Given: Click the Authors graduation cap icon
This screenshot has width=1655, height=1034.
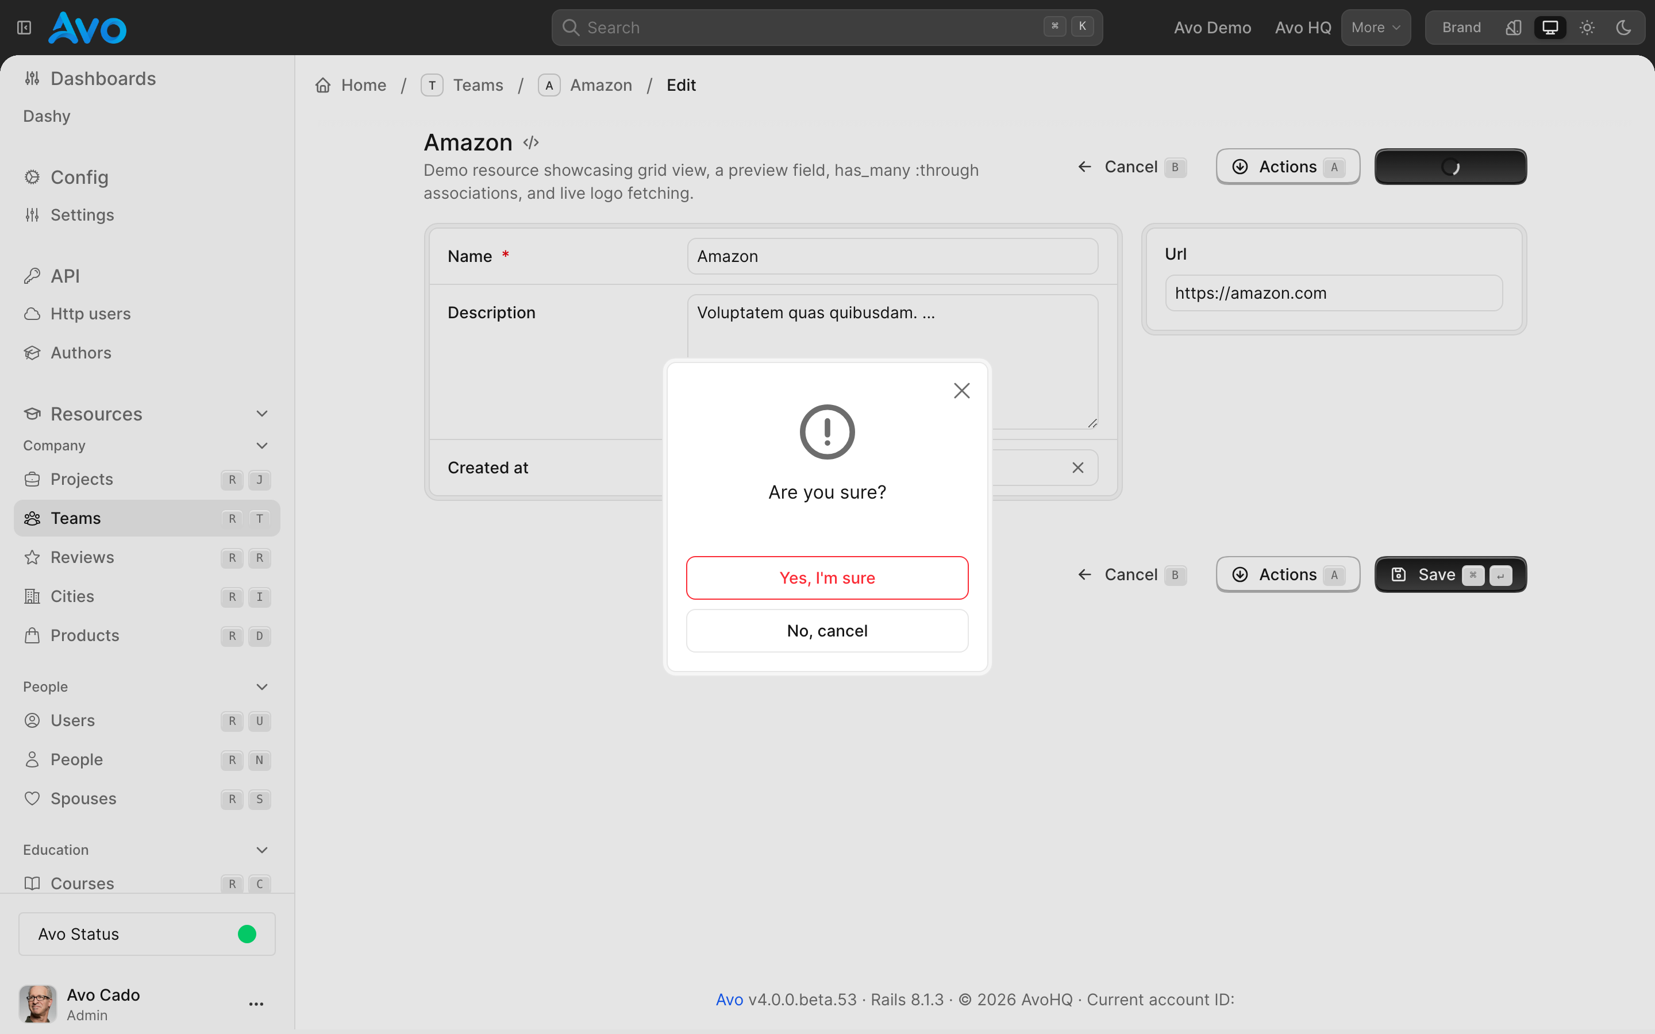Looking at the screenshot, I should tap(32, 353).
